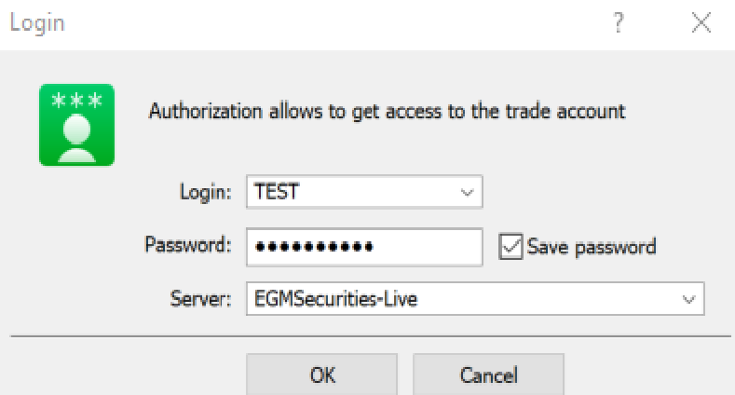Viewport: 735px width, 395px height.
Task: Expand the Server dropdown arrow
Action: pyautogui.click(x=688, y=299)
